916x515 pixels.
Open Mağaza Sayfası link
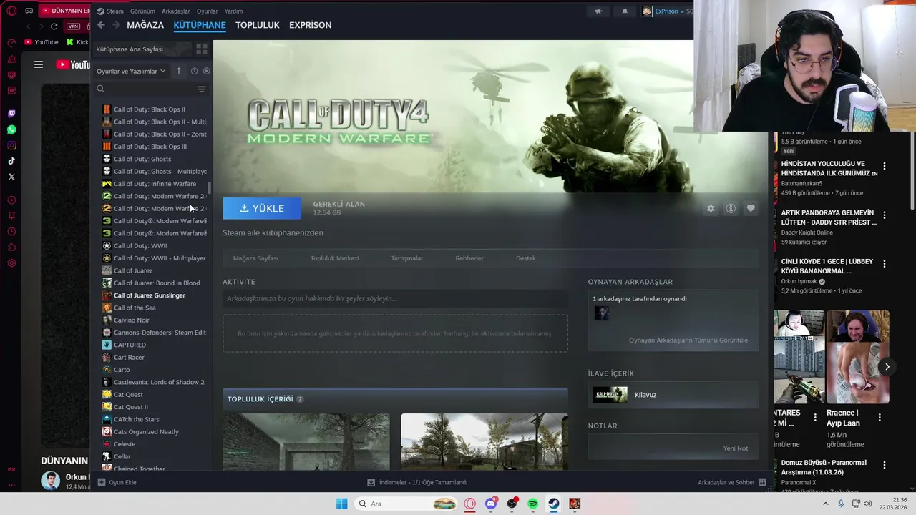255,258
